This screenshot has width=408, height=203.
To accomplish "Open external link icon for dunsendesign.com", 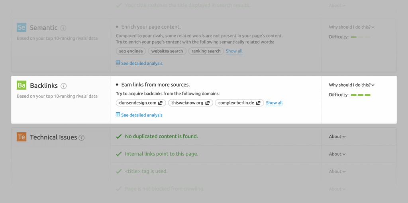I will coord(160,103).
